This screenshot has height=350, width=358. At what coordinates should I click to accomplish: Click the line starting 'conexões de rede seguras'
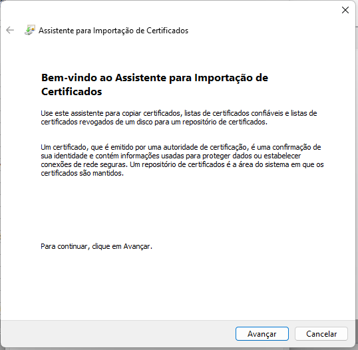click(182, 164)
